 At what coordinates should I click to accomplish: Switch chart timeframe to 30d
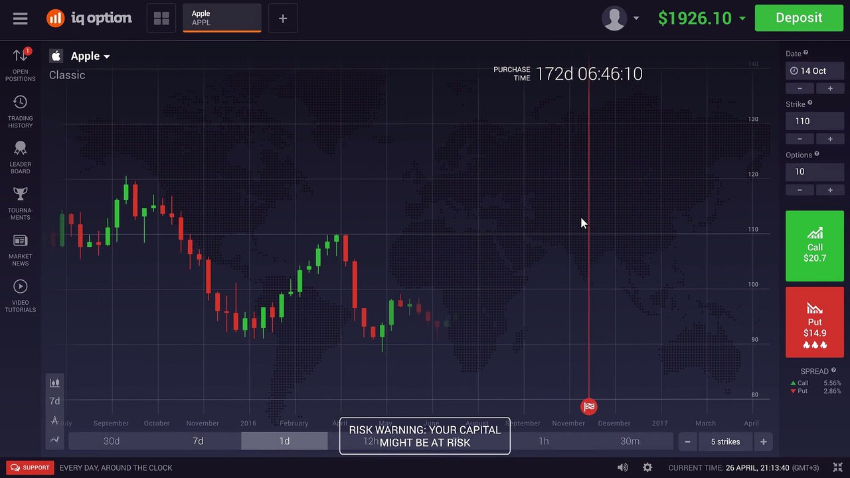point(112,441)
